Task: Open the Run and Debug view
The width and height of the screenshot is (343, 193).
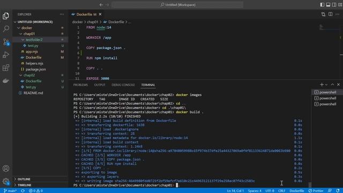Action: click(6, 55)
